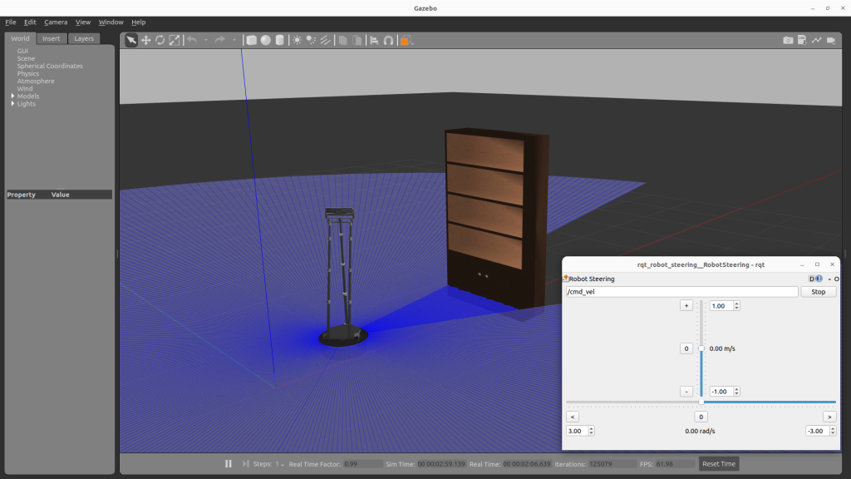Expand the Models tree item
This screenshot has height=479, width=851.
(x=12, y=96)
